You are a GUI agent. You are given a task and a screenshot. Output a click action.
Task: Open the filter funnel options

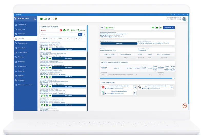(84, 34)
